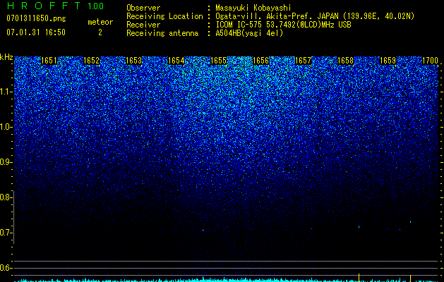Click the 'meteor' count label
444x282 pixels.
[100, 22]
